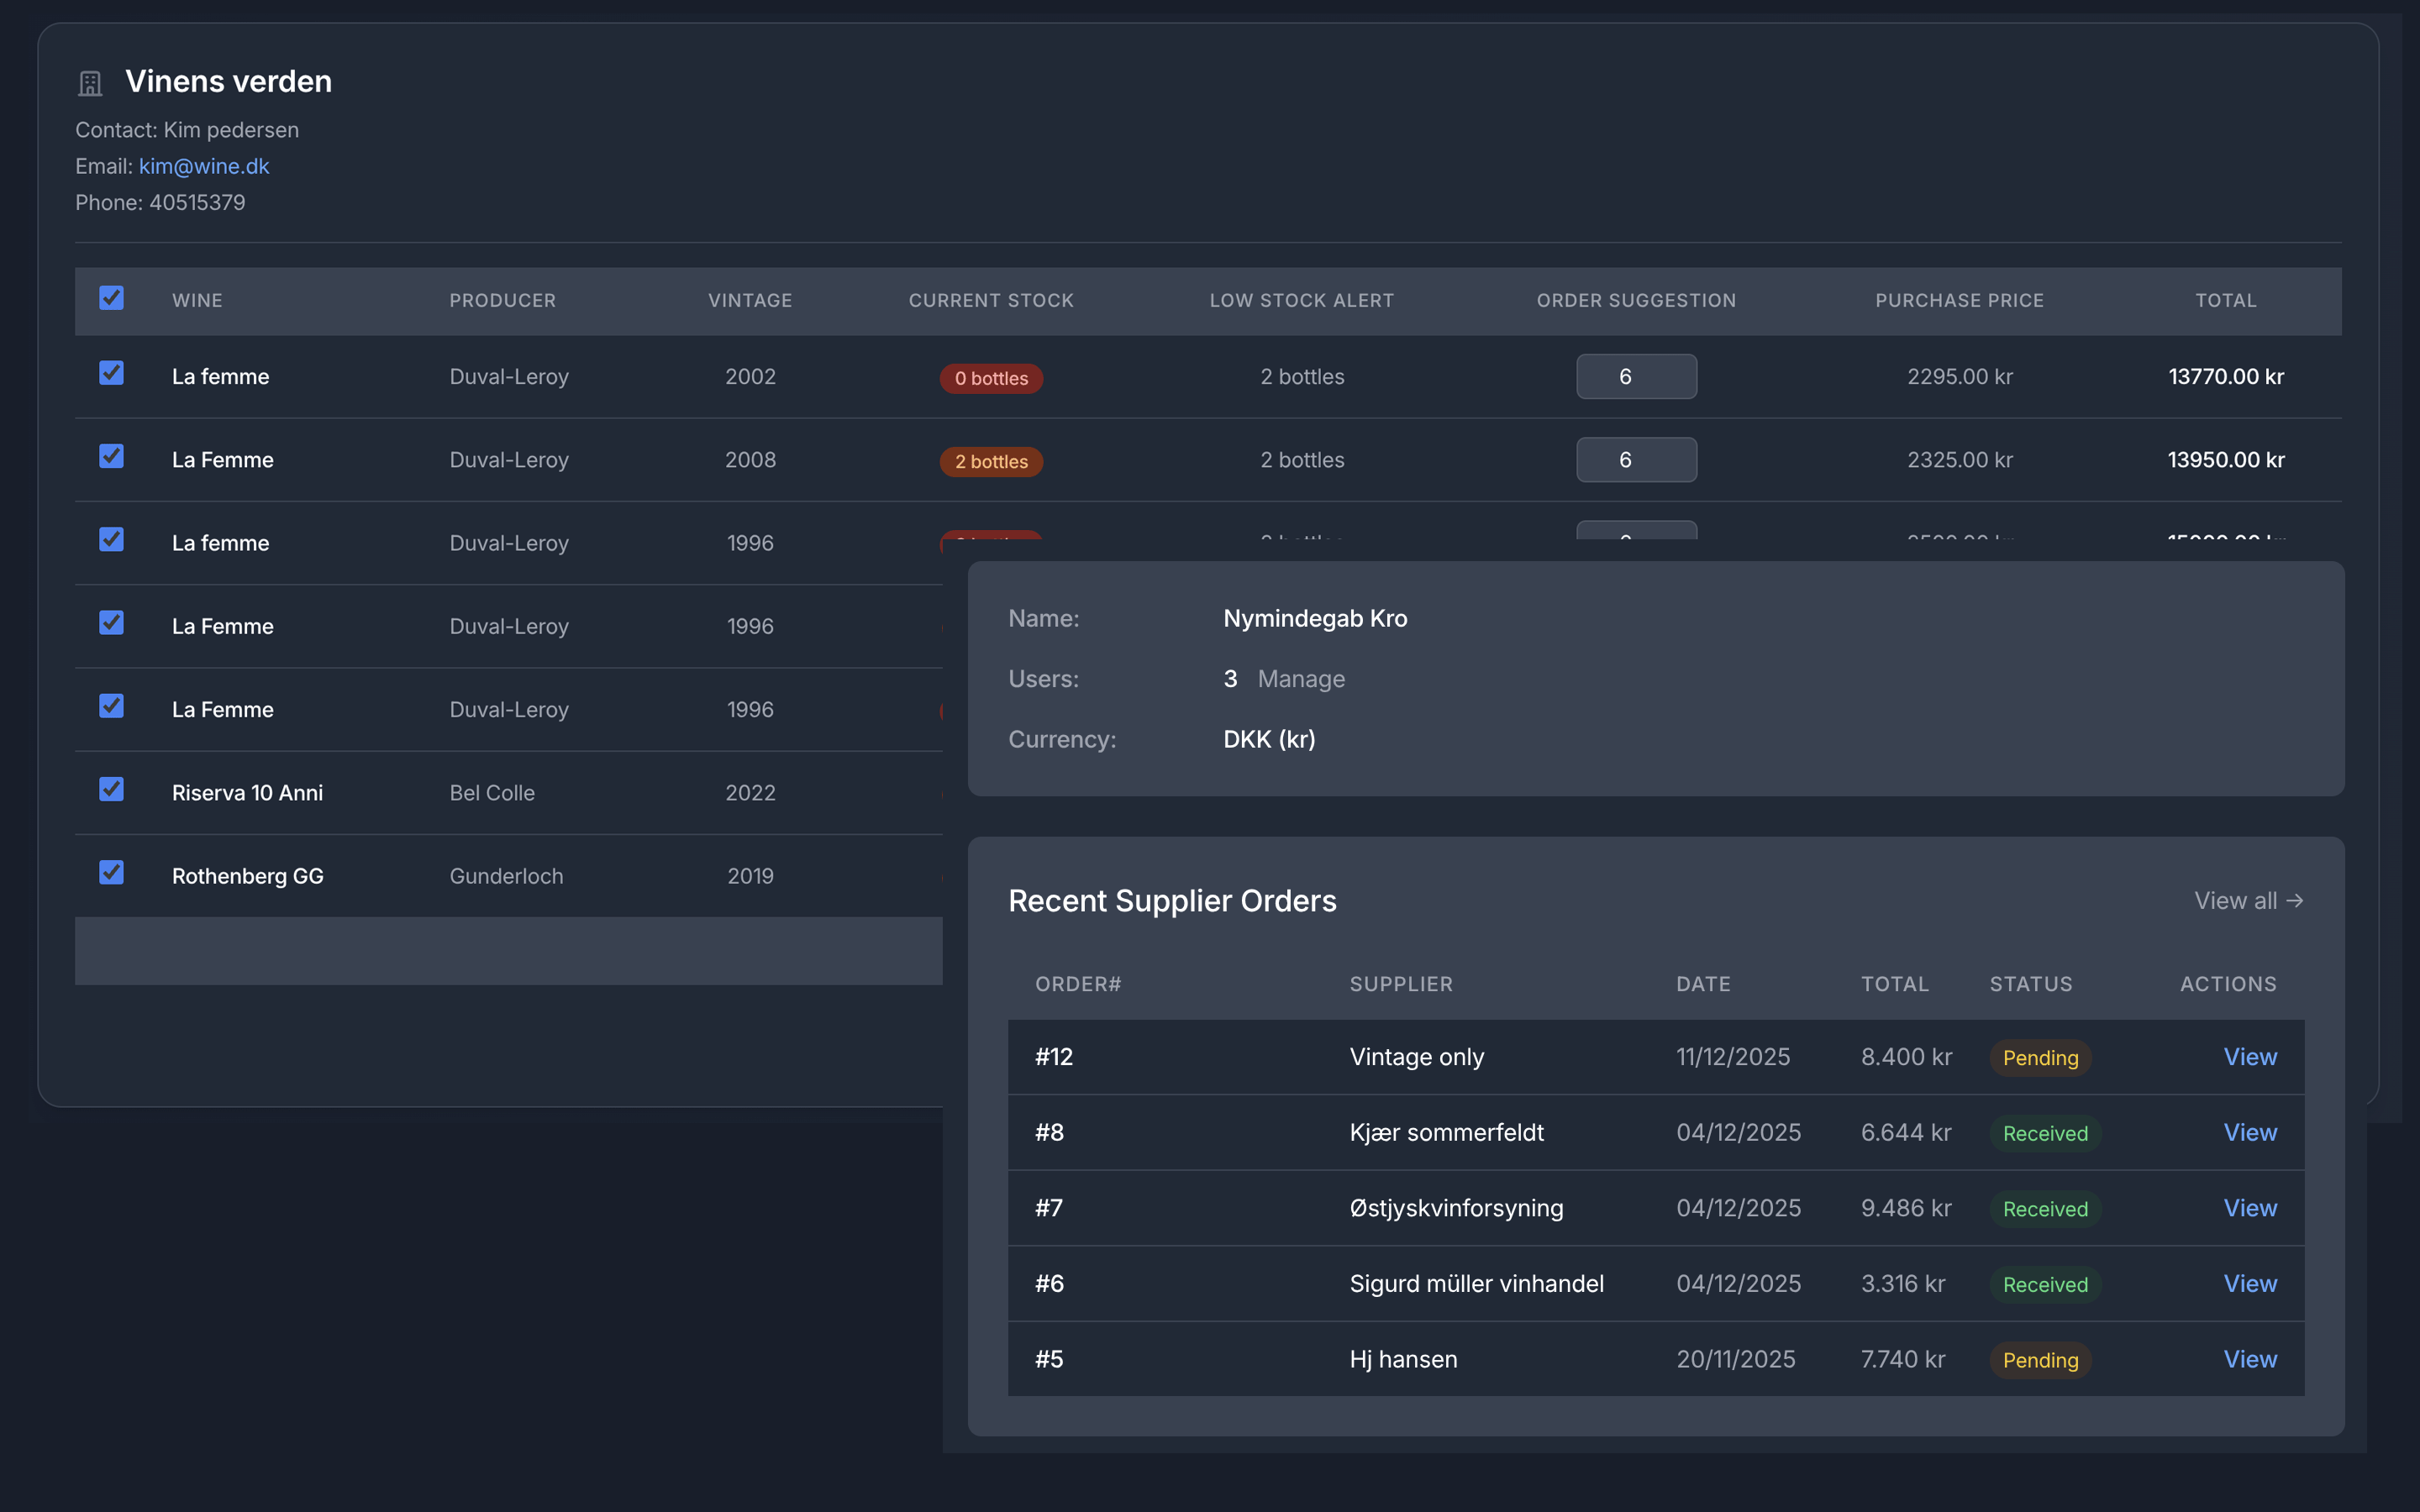Click the STATUS column header in orders
Viewport: 2420px width, 1512px height.
2031,984
